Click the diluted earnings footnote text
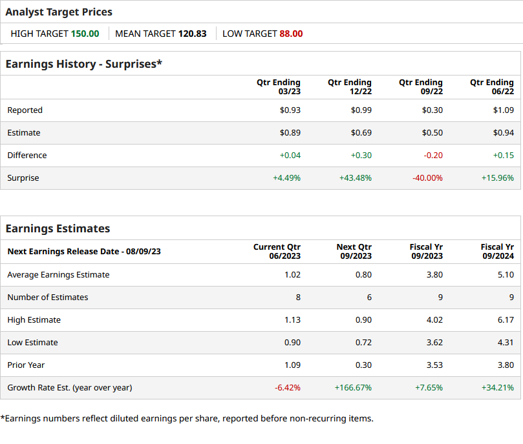Image resolution: width=523 pixels, height=444 pixels. [187, 418]
